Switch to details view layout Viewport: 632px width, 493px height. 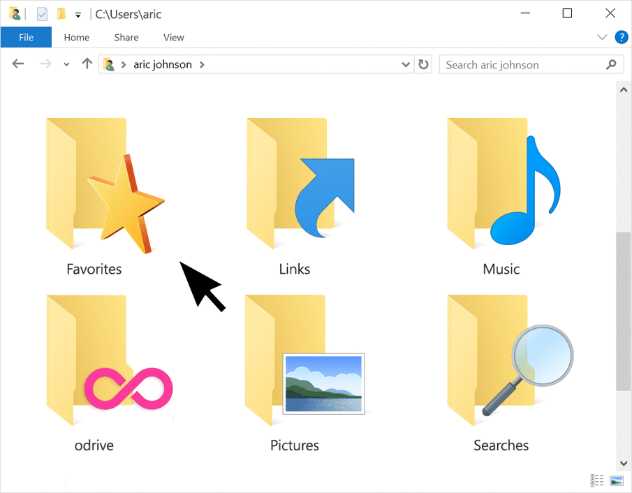597,480
